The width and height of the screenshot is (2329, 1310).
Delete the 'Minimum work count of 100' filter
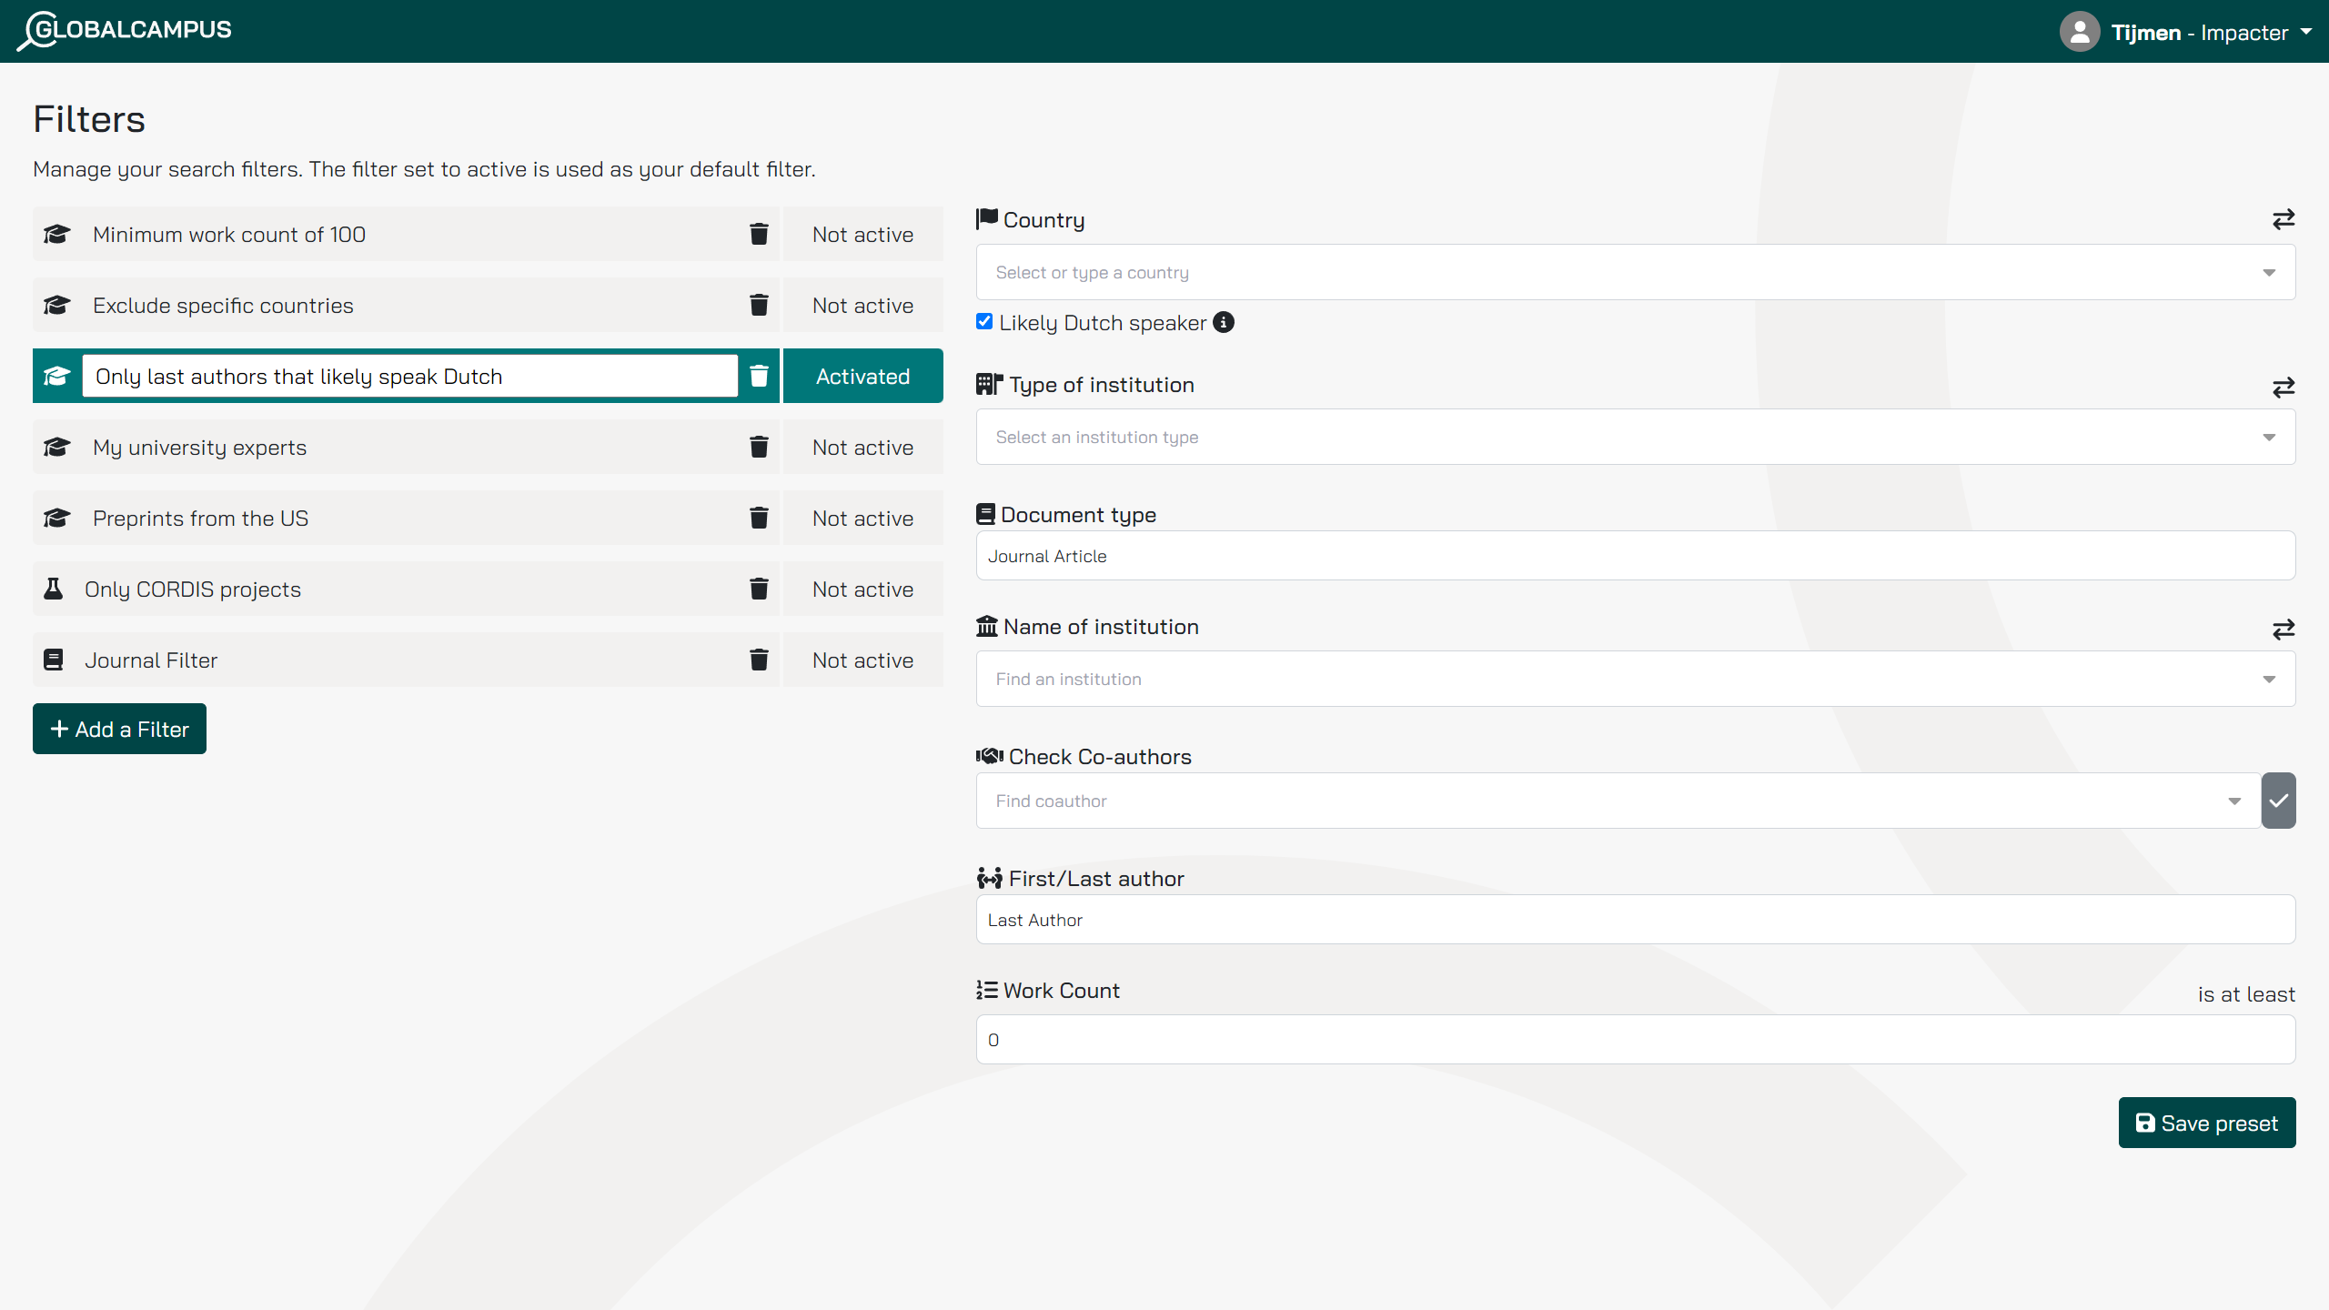759,234
